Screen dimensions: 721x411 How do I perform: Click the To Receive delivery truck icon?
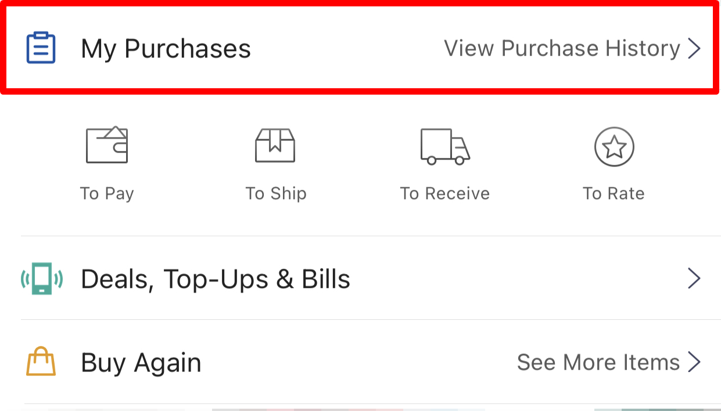click(x=444, y=147)
